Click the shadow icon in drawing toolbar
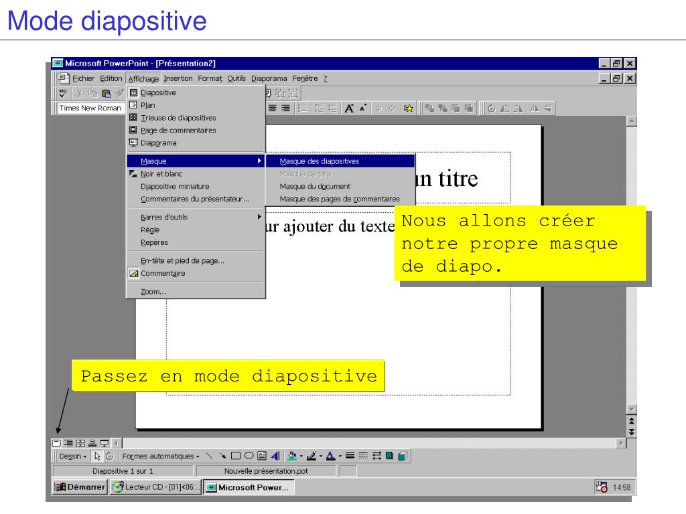Viewport: 686px width, 514px height. tap(389, 456)
